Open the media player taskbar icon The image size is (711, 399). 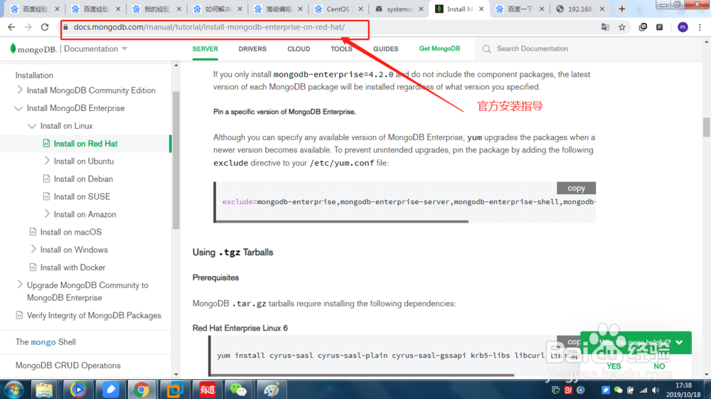pos(78,390)
